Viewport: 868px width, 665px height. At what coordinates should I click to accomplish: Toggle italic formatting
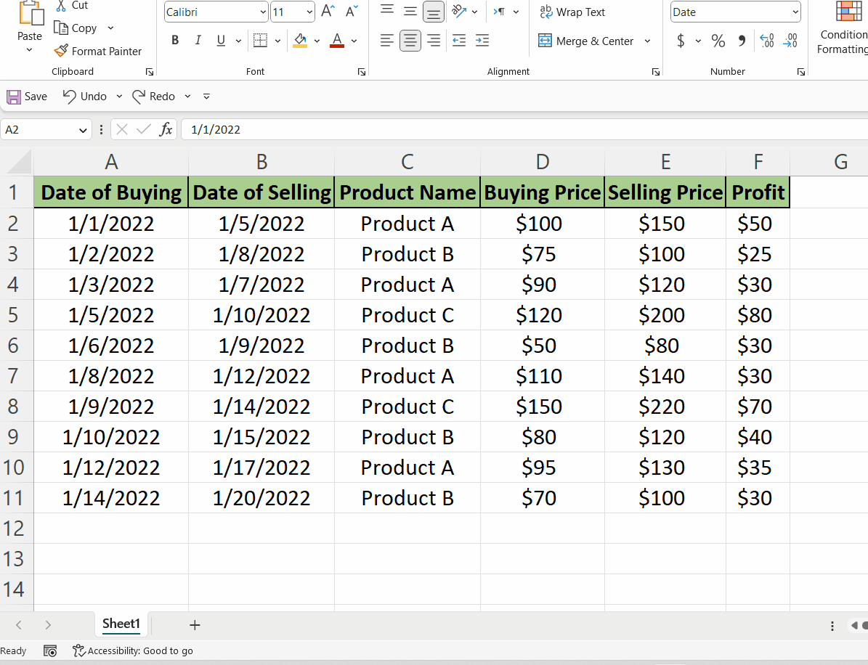click(198, 40)
